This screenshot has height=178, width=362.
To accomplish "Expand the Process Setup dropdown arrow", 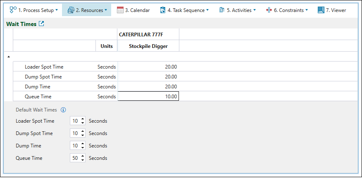I will (x=57, y=10).
